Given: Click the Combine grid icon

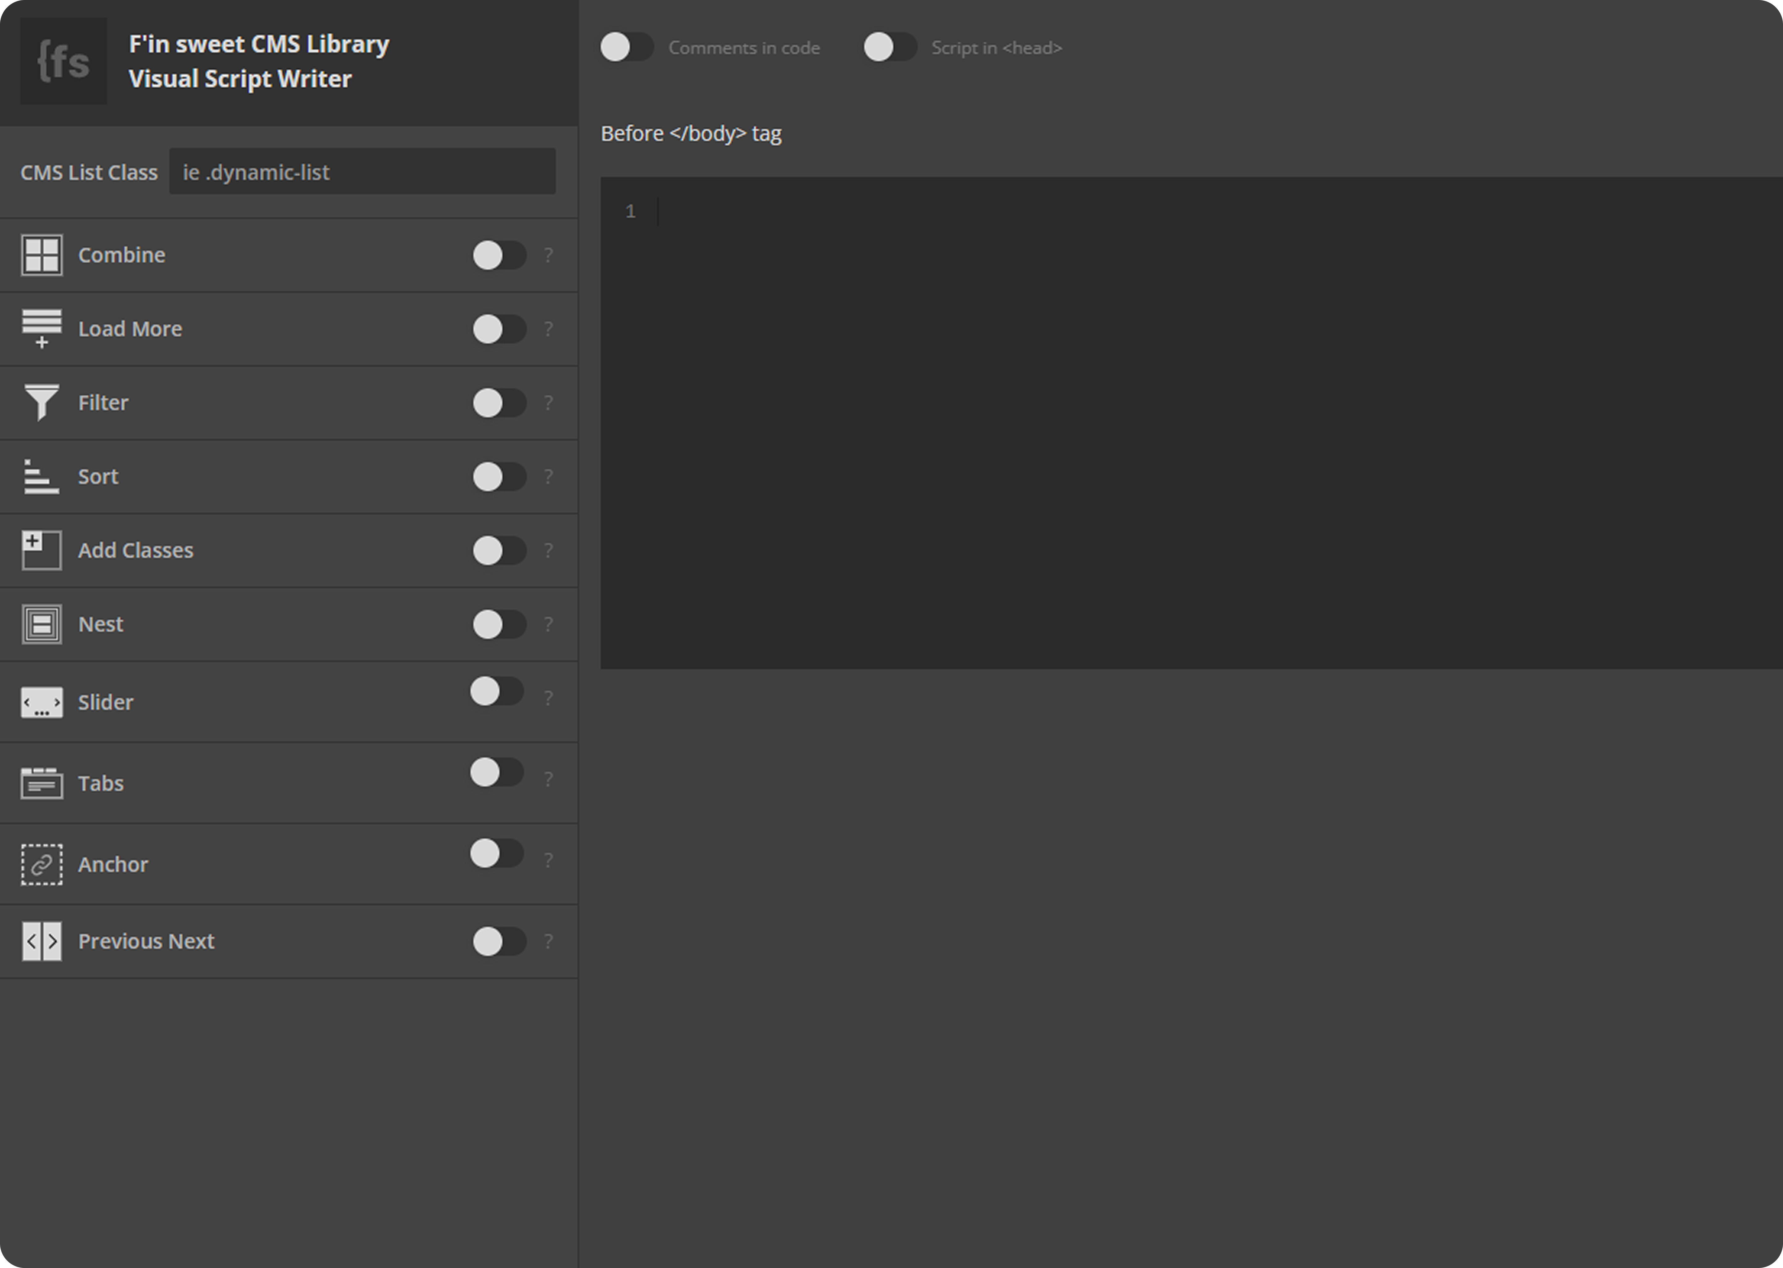Looking at the screenshot, I should 41,255.
